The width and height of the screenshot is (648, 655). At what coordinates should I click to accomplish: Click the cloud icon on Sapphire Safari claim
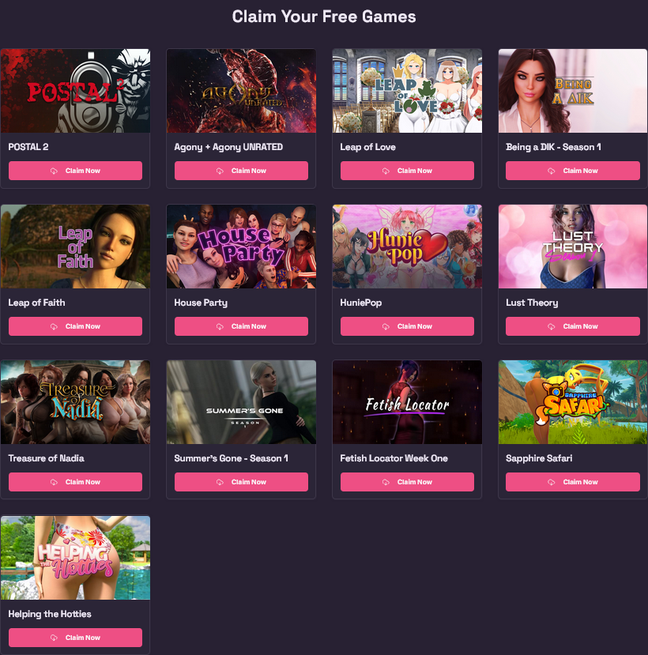(552, 482)
